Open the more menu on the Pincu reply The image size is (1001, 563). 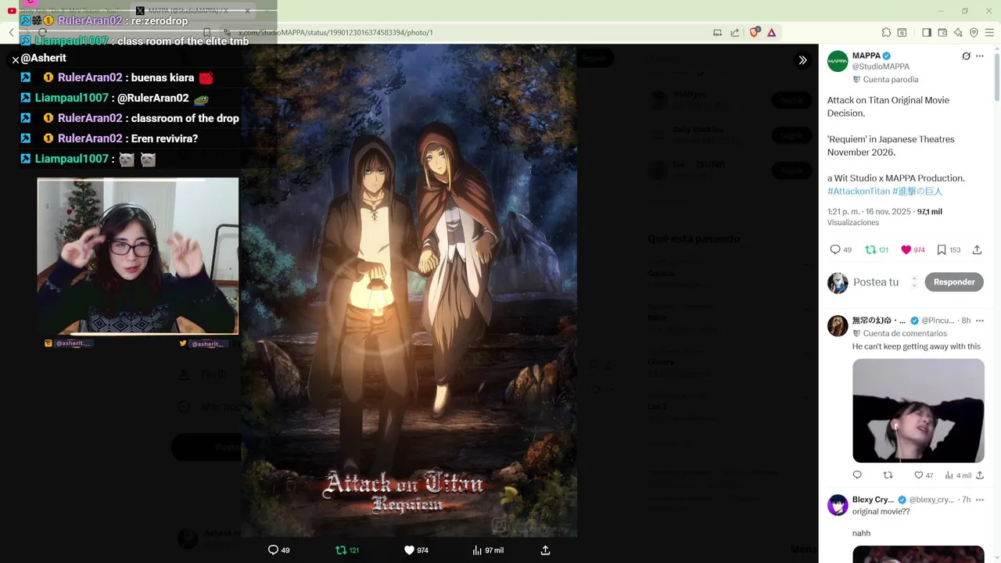pyautogui.click(x=980, y=321)
